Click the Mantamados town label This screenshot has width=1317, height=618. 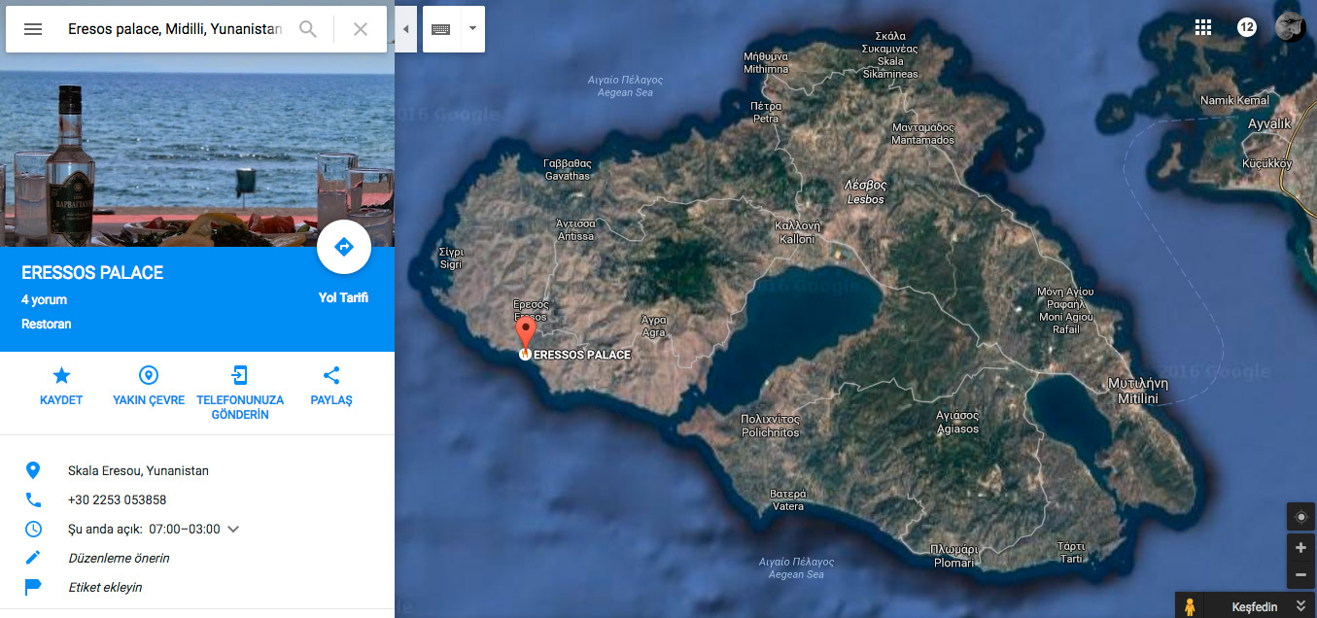coord(923,134)
